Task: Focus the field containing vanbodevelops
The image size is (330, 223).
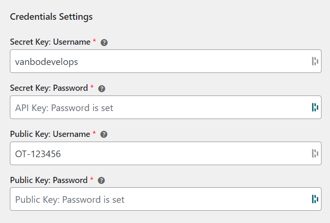Action: pyautogui.click(x=155, y=61)
